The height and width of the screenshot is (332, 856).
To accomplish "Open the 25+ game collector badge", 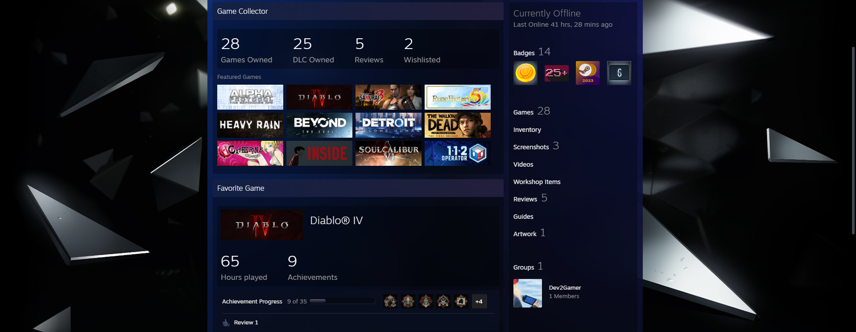I will [x=556, y=73].
